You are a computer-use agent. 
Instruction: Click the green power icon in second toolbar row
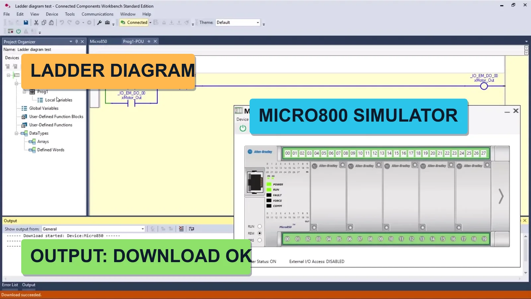tap(19, 31)
